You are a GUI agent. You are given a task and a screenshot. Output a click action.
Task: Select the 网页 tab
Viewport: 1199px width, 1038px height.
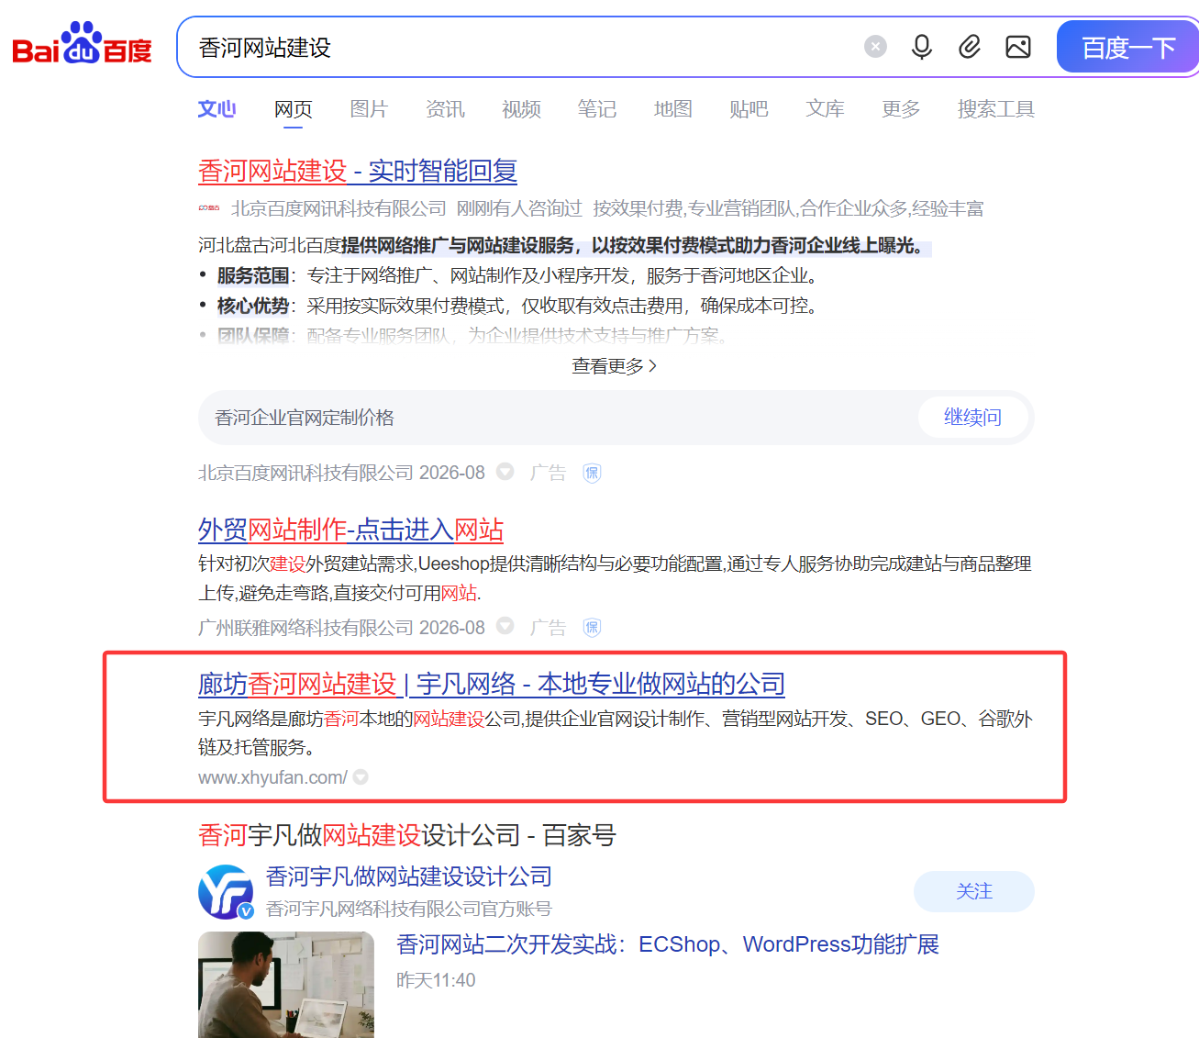(294, 109)
